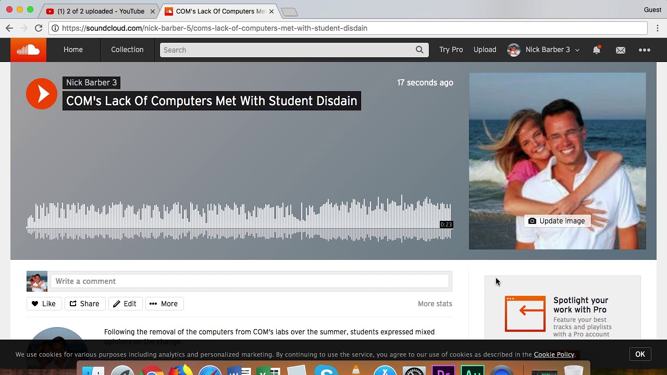This screenshot has width=667, height=375.
Task: Seek within the track waveform
Action: tap(239, 219)
